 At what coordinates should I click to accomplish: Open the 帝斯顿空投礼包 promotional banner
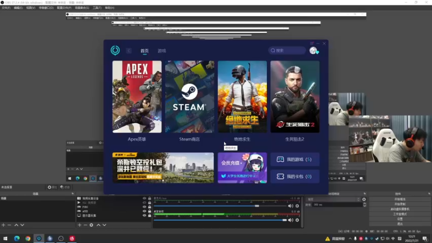(x=163, y=168)
